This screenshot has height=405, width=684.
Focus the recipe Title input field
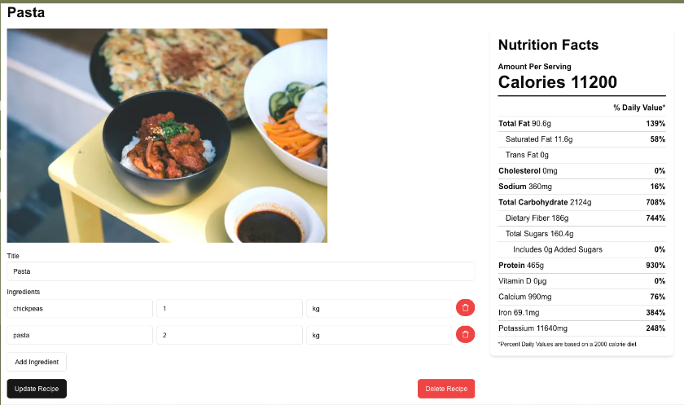click(x=240, y=271)
